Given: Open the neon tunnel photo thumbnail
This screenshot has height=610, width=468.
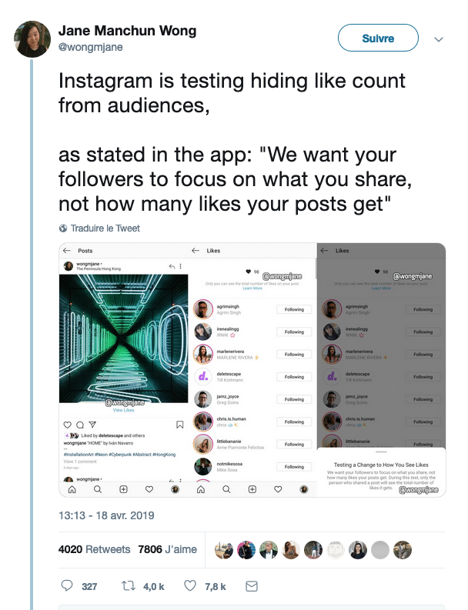Looking at the screenshot, I should pos(123,338).
